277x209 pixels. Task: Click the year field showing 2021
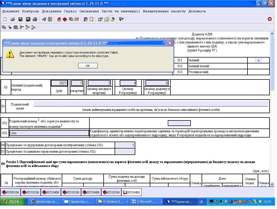coord(59,83)
